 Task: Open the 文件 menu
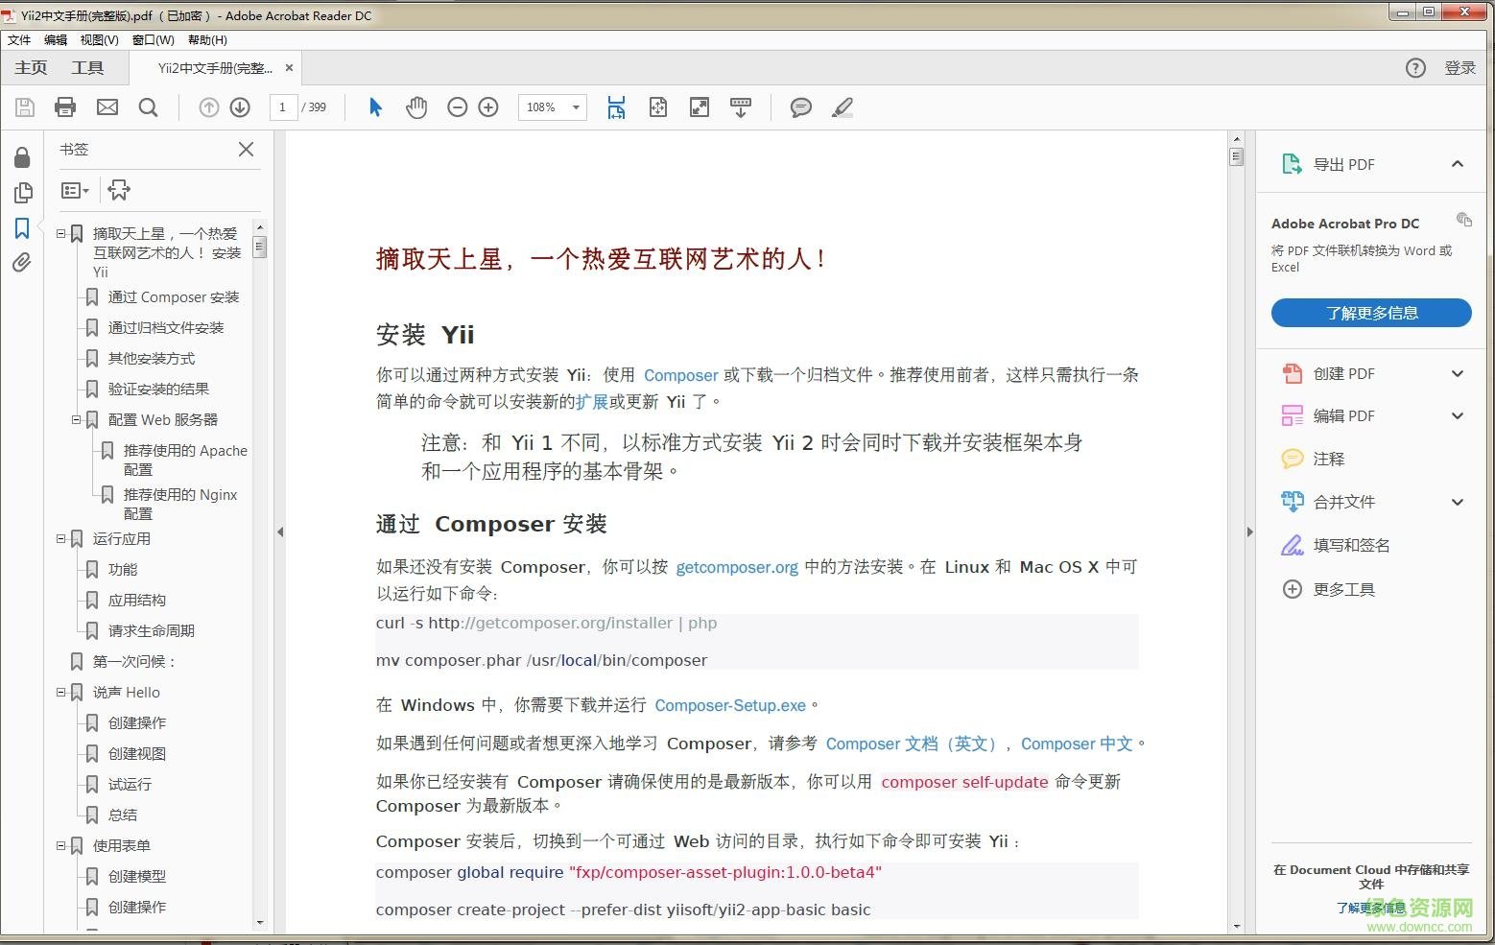(19, 40)
